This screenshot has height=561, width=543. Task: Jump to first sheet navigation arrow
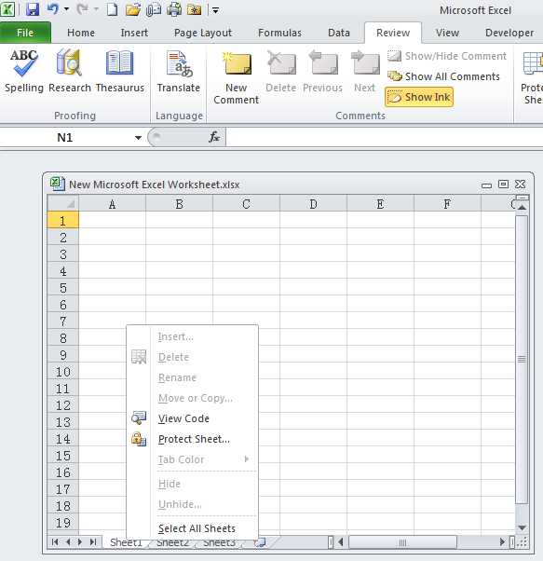[x=55, y=542]
